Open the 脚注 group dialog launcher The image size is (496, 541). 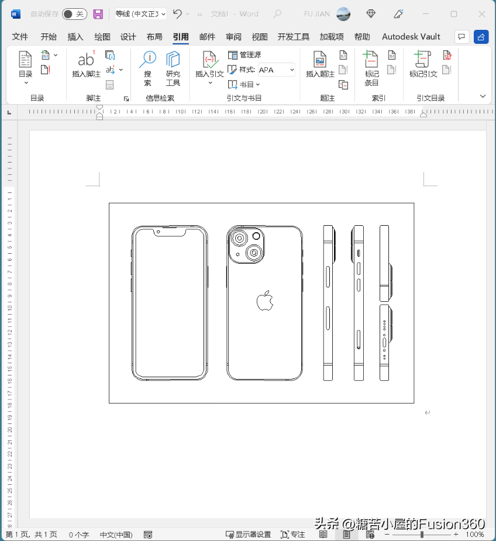click(x=126, y=99)
